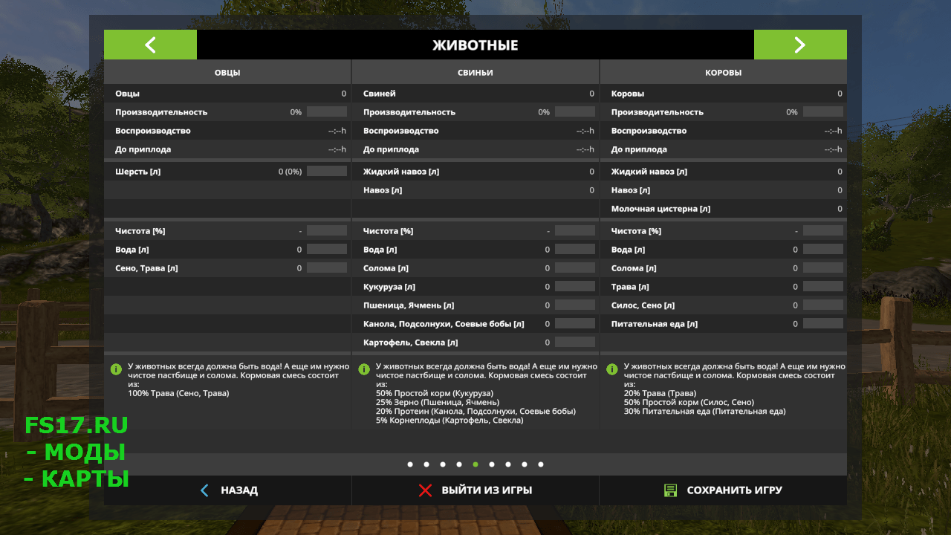The height and width of the screenshot is (535, 951).
Task: Click info icon in sheep column
Action: coord(115,369)
